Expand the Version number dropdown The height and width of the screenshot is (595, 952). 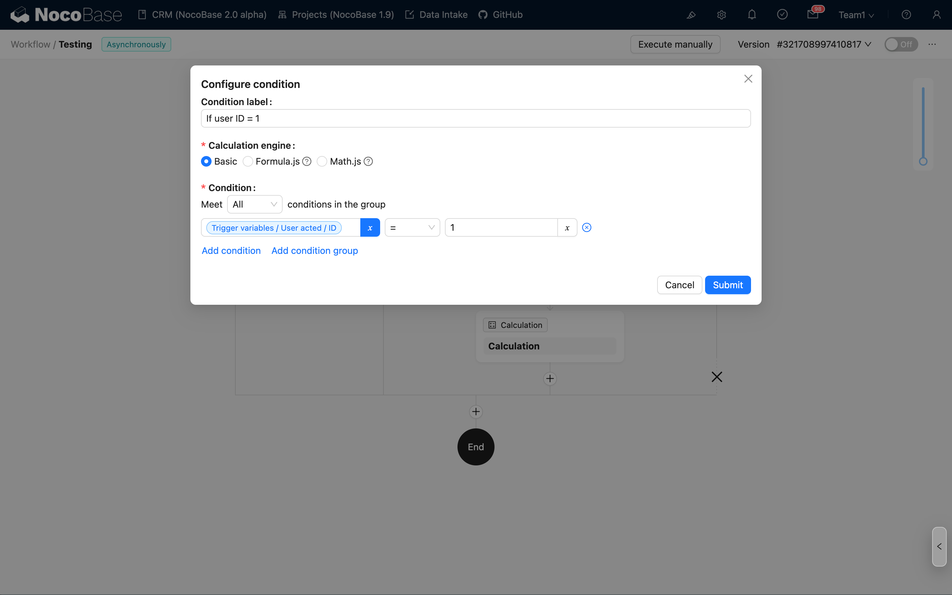[x=824, y=45]
